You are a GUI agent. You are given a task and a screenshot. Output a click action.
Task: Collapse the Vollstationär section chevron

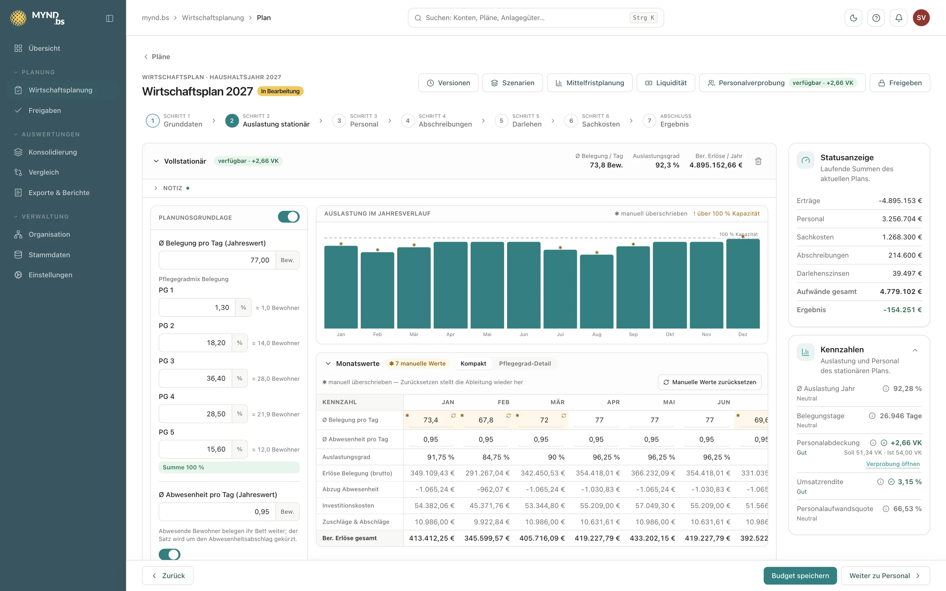[156, 161]
